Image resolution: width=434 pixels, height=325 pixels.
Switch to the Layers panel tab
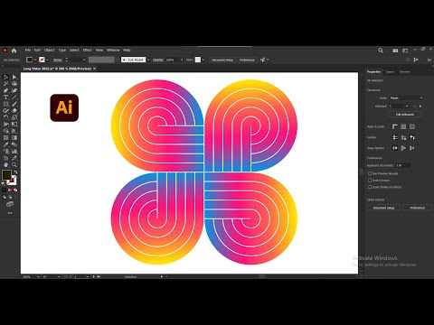click(390, 71)
